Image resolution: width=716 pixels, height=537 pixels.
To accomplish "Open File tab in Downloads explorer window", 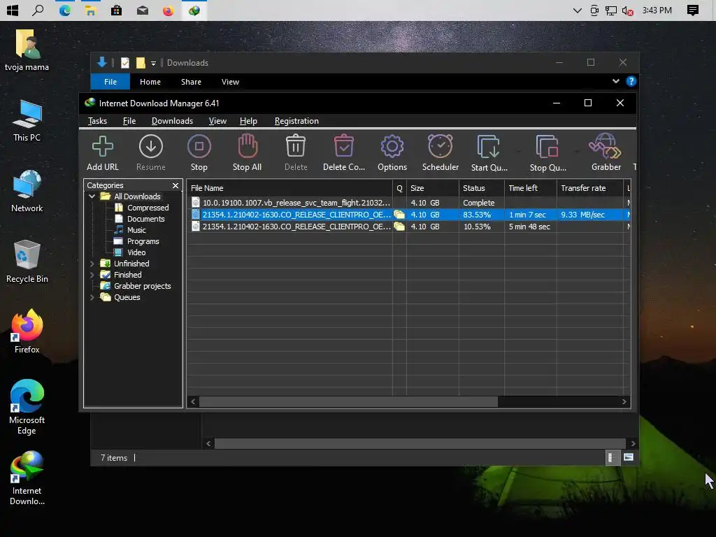I will 110,82.
